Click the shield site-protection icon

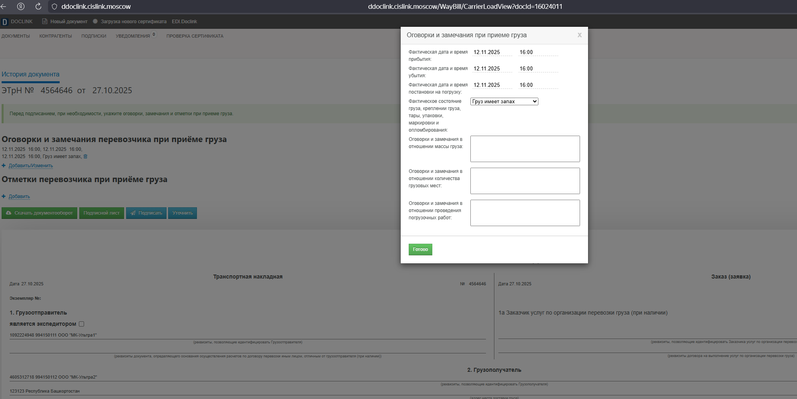click(x=54, y=6)
